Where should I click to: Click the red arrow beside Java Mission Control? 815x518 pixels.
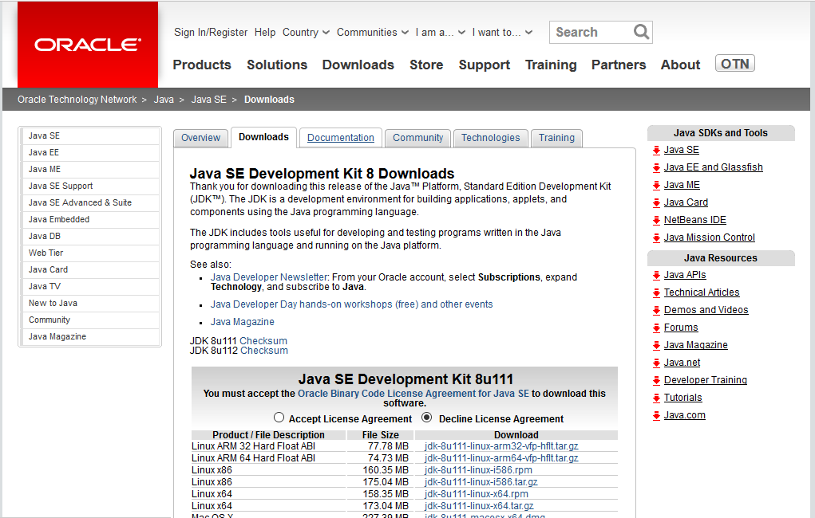[x=656, y=238]
